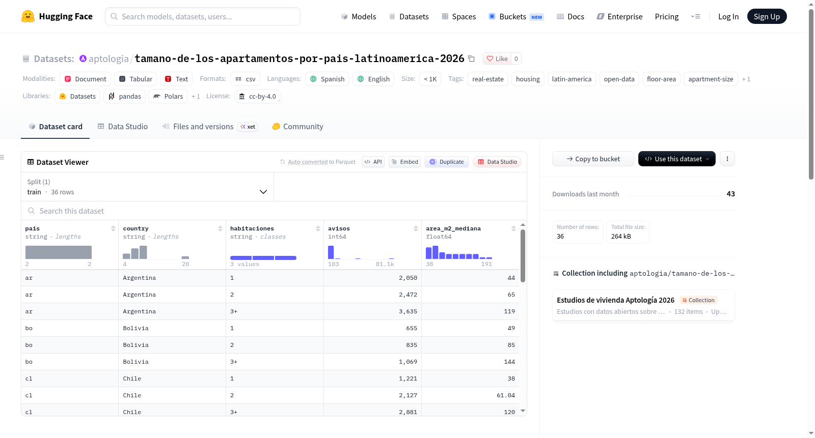This screenshot has height=438, width=815.
Task: Open the Models page
Action: tap(359, 17)
